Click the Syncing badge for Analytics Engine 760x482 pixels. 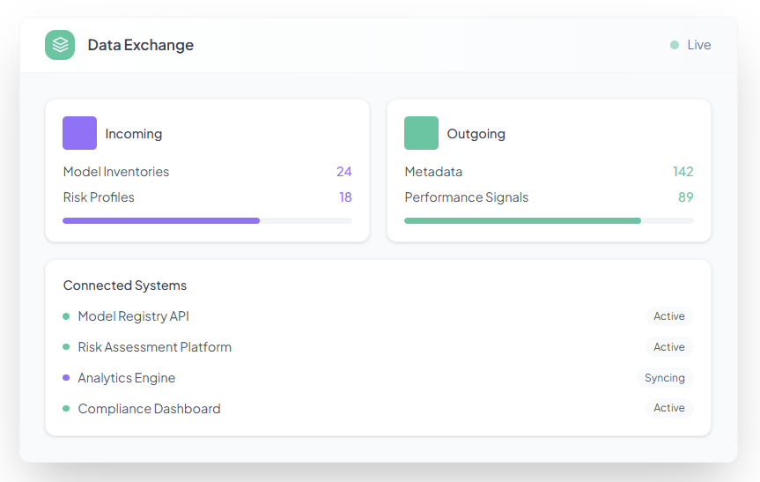pyautogui.click(x=664, y=378)
